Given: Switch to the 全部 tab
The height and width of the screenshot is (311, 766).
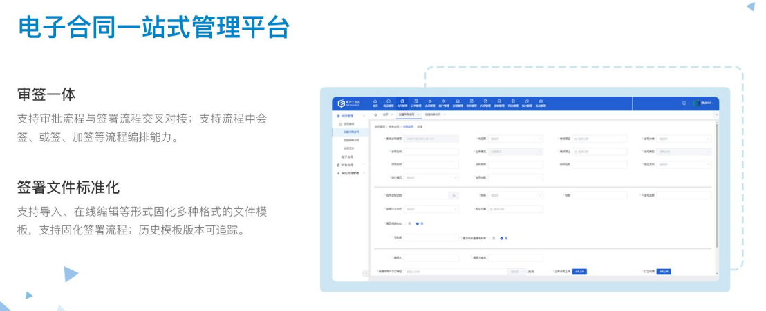Looking at the screenshot, I should click(386, 114).
